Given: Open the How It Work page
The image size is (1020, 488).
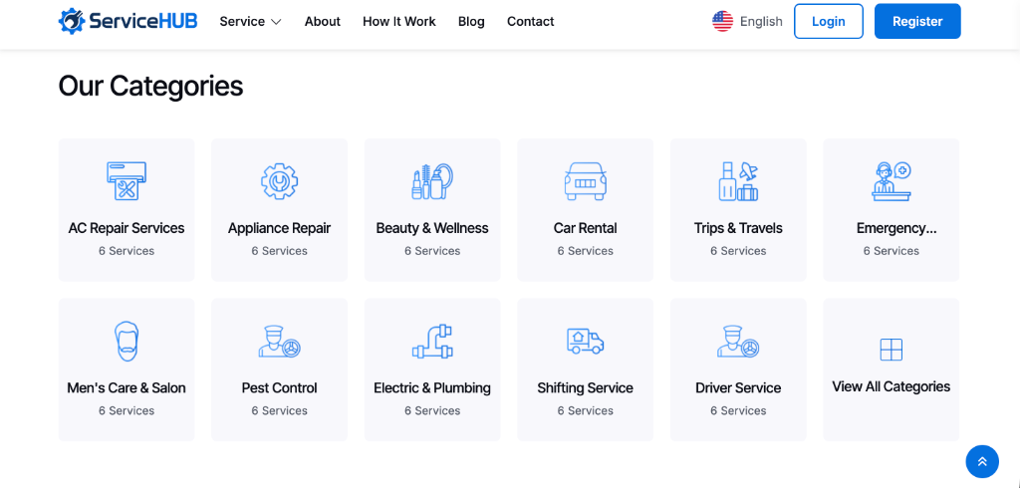Looking at the screenshot, I should (399, 22).
